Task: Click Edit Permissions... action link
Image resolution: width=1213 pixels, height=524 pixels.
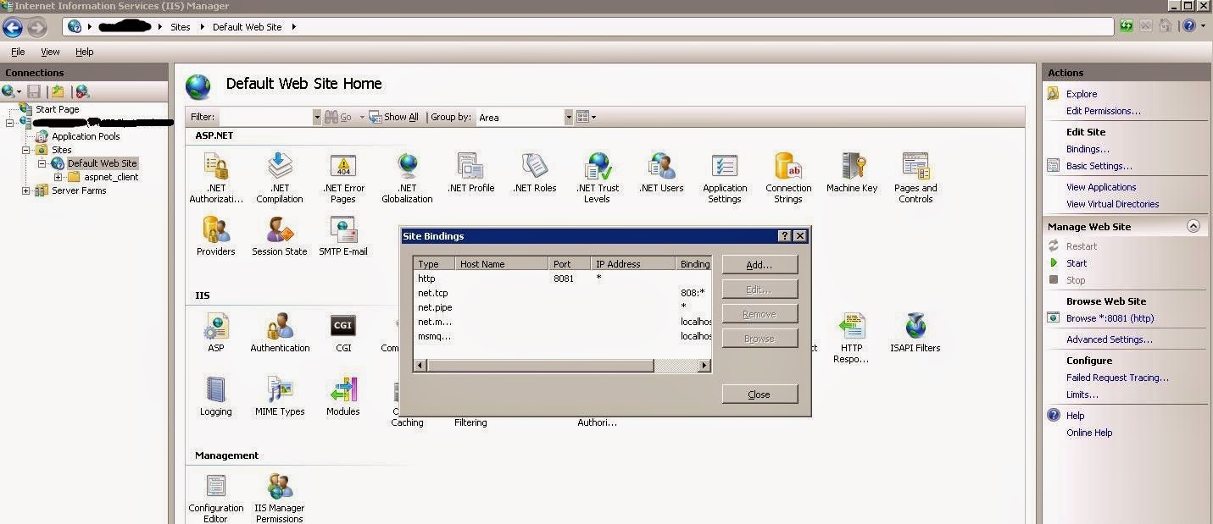Action: (x=1104, y=111)
